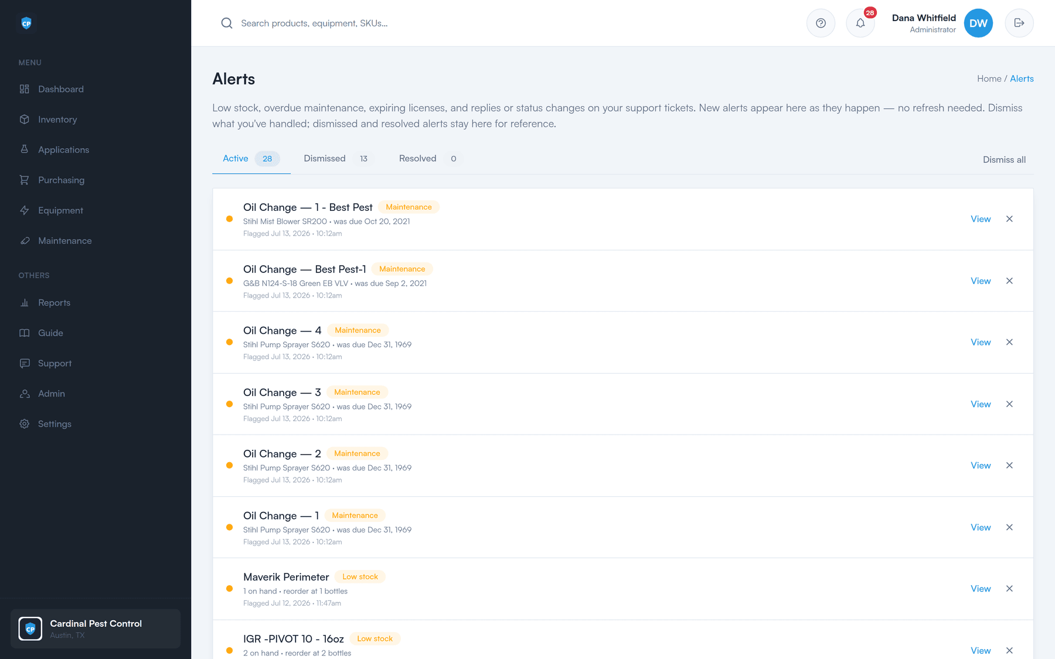1055x659 pixels.
Task: Click "G&B N124-S-18 Green EB VLV" detail text
Action: (295, 284)
